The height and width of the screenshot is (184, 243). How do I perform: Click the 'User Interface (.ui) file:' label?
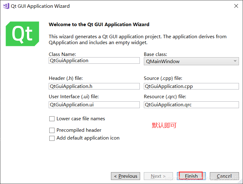pos(74,97)
